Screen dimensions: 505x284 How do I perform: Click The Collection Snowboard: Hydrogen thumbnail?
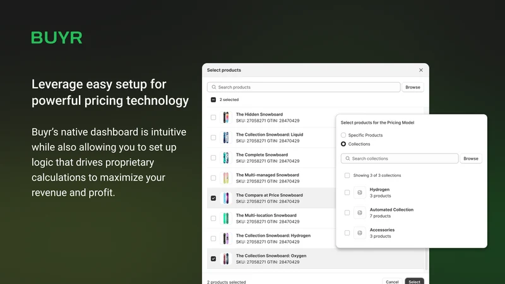click(226, 239)
